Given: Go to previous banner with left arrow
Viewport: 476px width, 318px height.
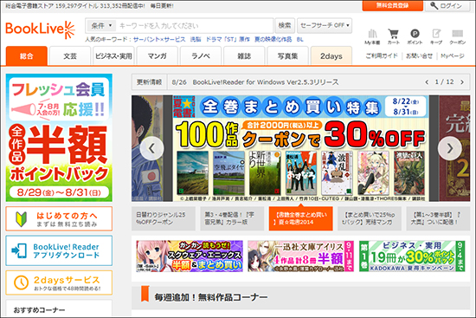Looking at the screenshot, I should coord(151,148).
